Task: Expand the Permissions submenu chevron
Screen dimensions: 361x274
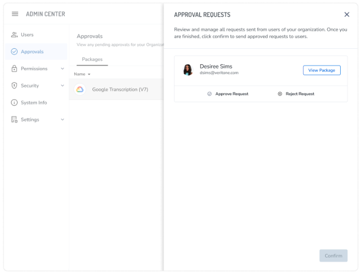Action: coord(62,68)
